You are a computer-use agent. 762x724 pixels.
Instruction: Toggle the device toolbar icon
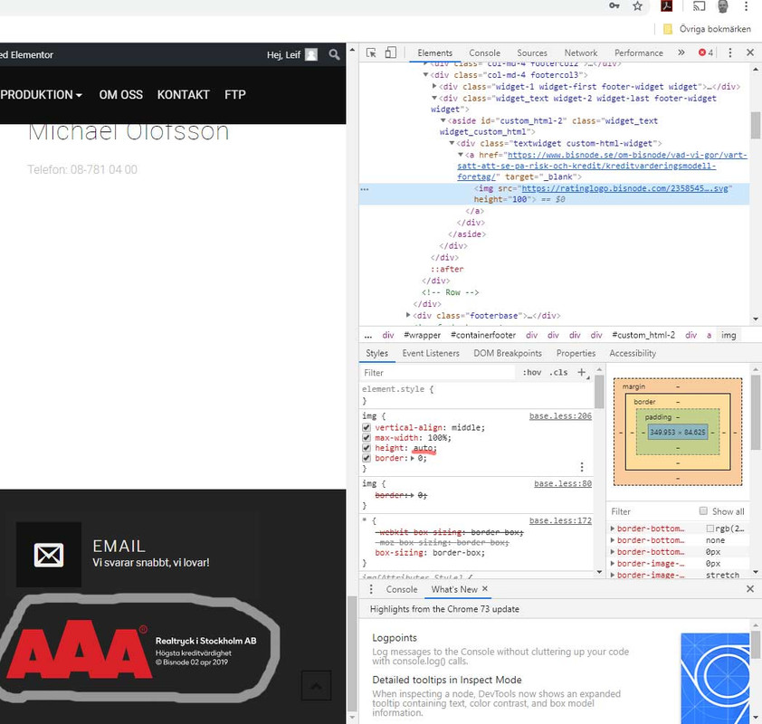tap(390, 52)
